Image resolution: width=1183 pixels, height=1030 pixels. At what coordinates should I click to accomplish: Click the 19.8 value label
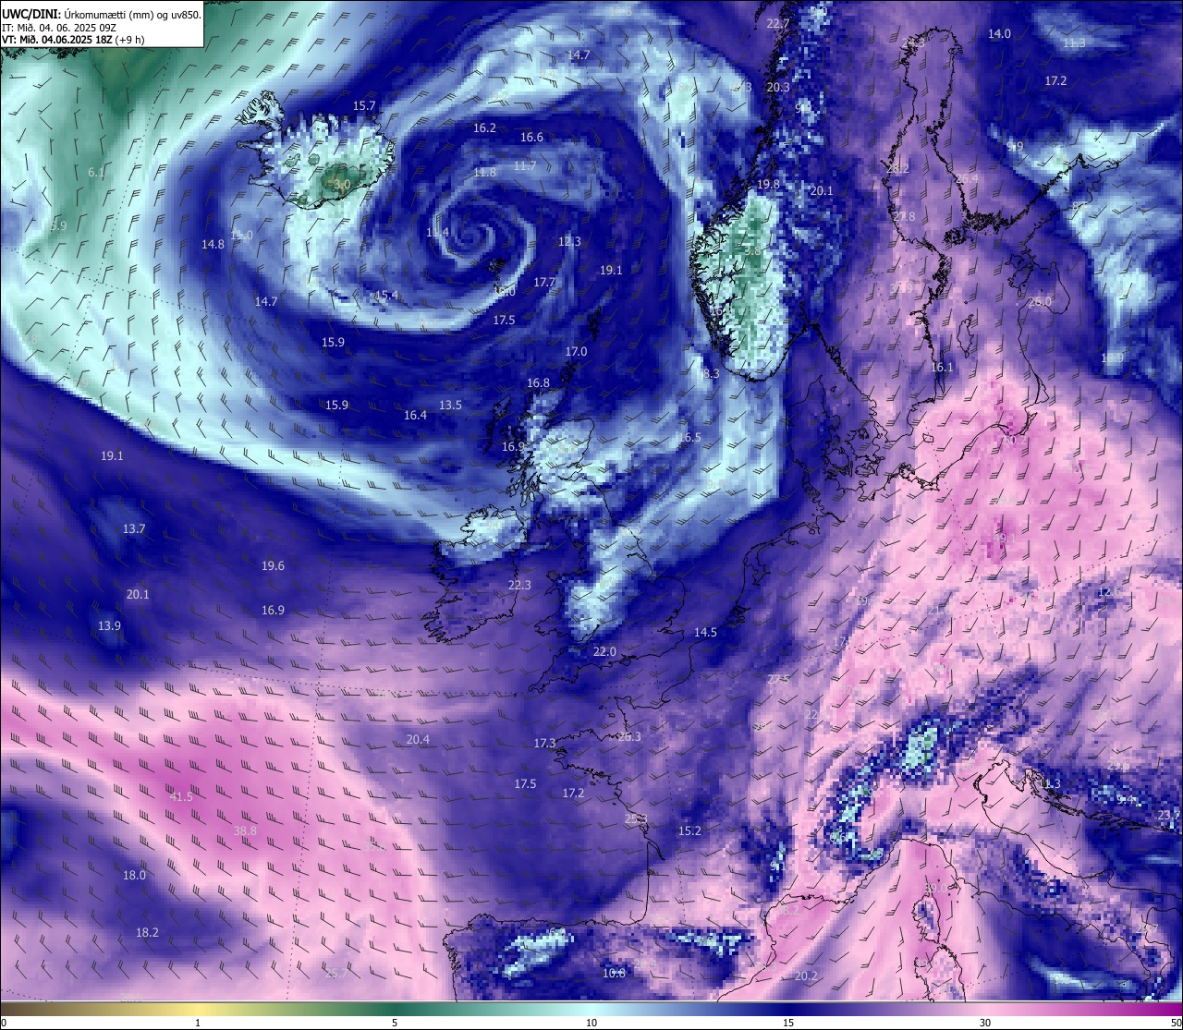[768, 186]
